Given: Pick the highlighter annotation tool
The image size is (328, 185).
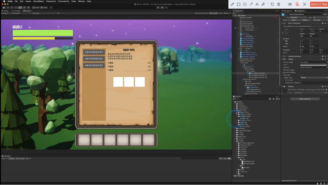Looking at the screenshot, I should point(263,4).
